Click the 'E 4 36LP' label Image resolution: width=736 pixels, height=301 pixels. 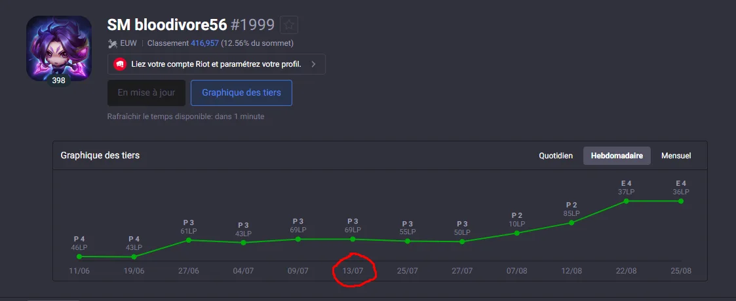coord(681,188)
